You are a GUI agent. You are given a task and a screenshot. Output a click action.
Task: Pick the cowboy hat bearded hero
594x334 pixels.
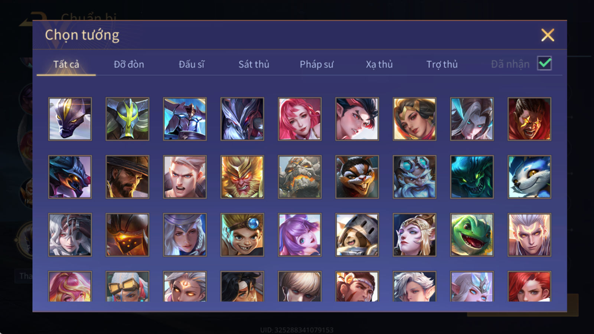click(127, 177)
